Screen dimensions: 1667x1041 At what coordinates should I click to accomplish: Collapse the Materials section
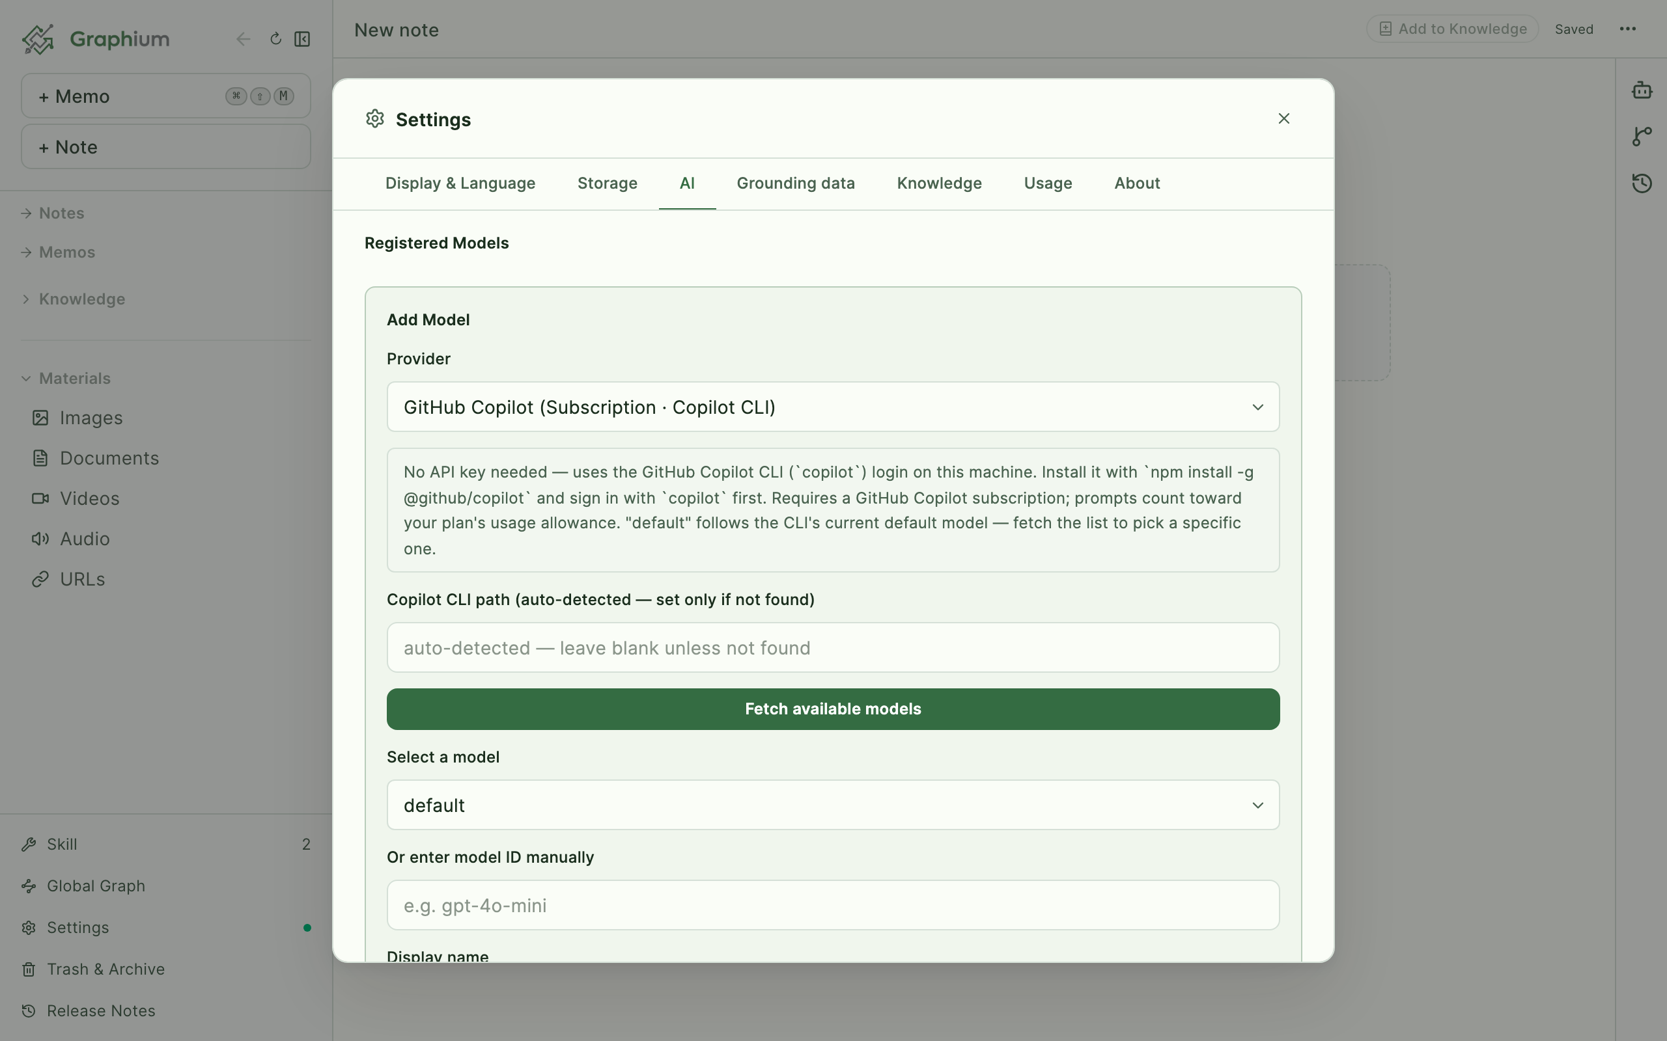65,379
